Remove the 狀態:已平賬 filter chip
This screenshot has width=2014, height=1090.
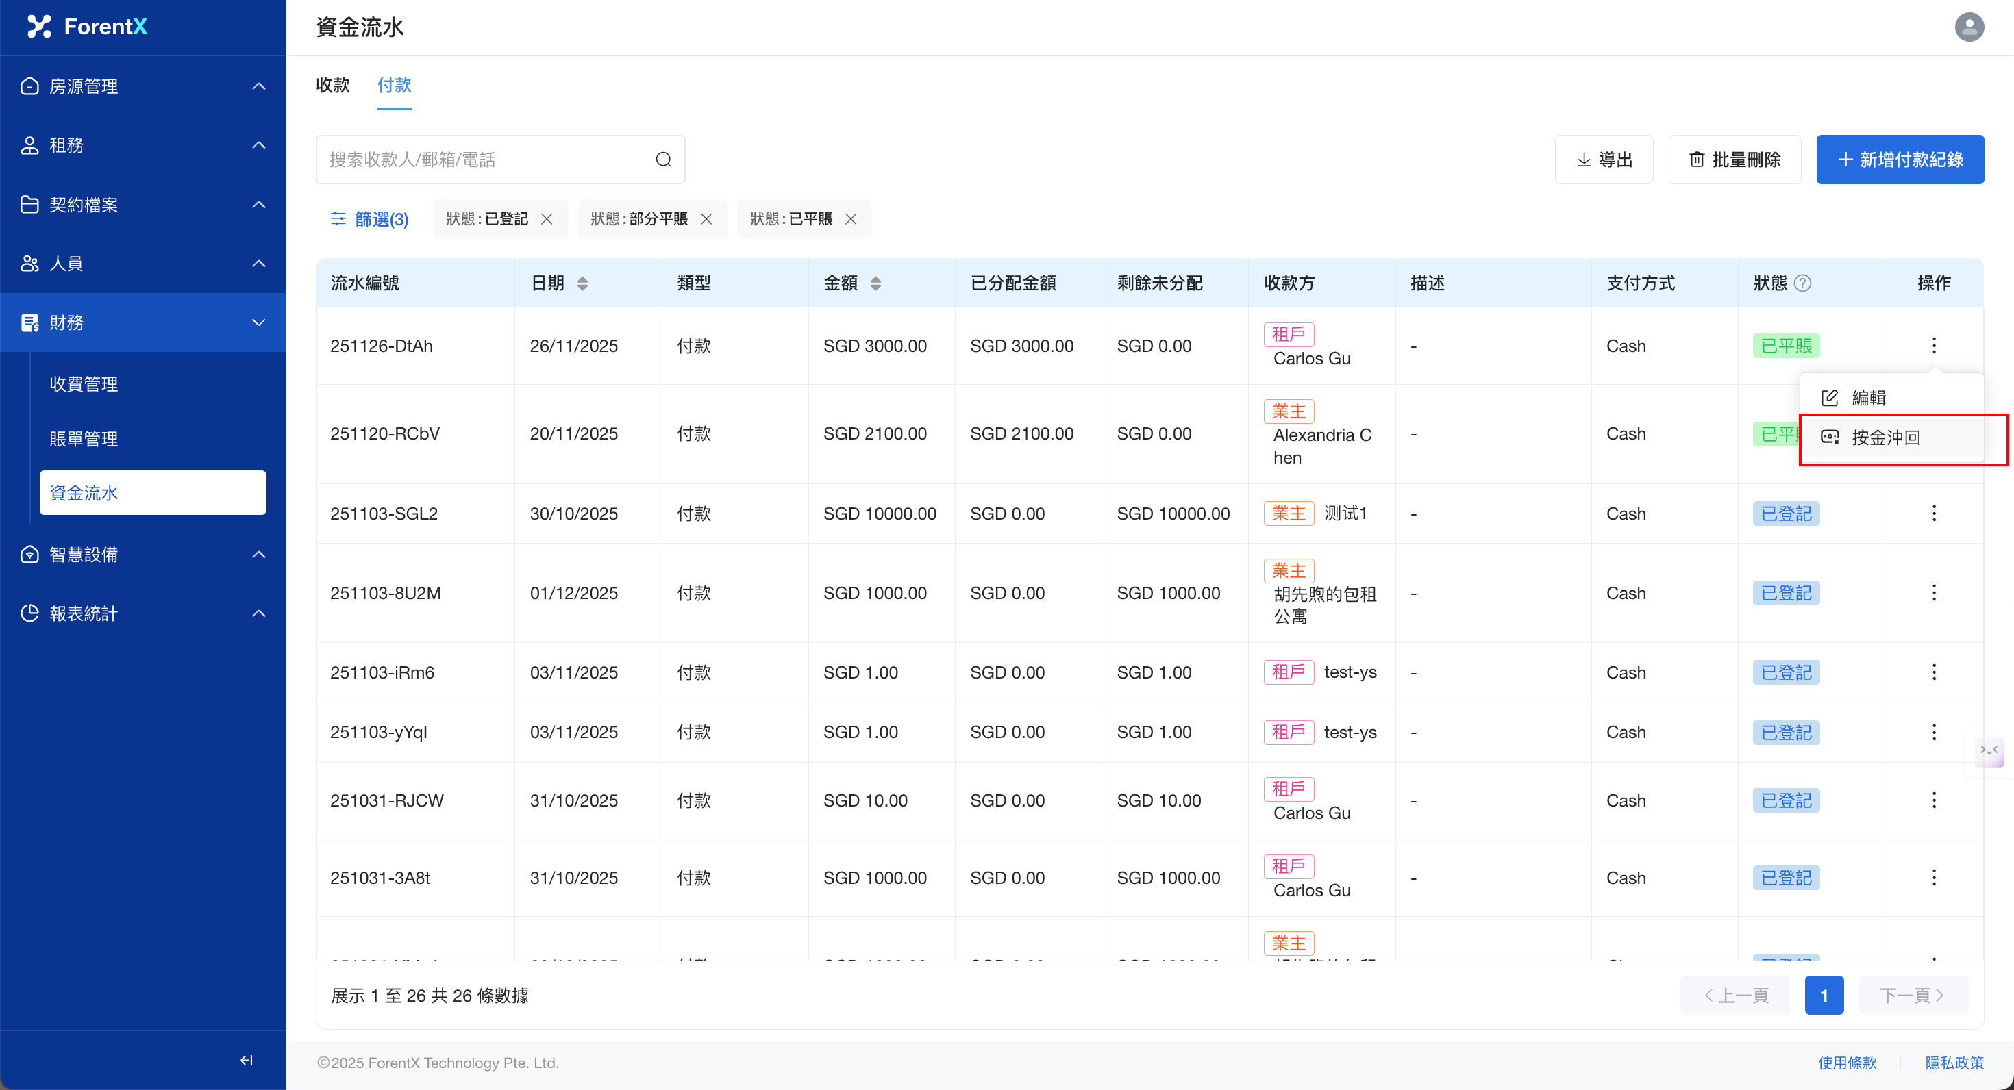pos(851,219)
